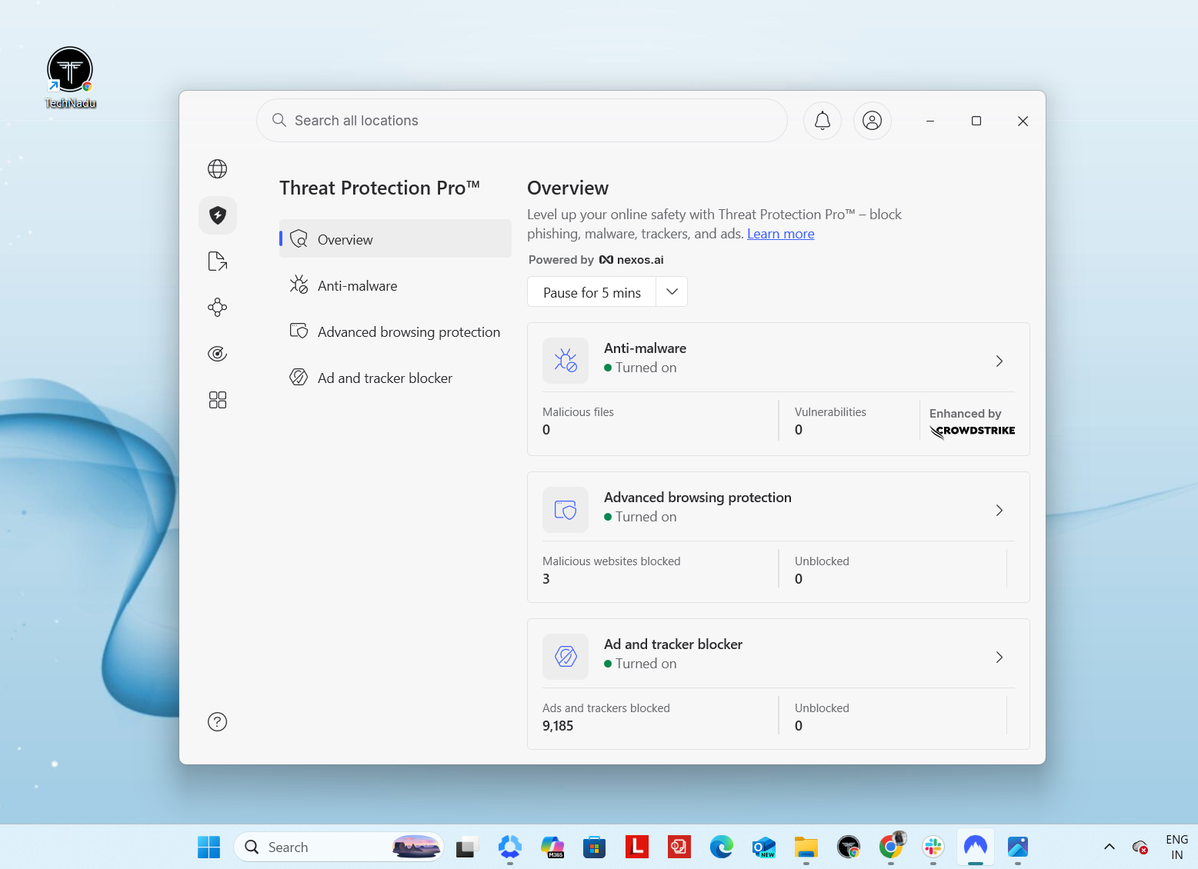Expand the Ad and tracker blocker chevron

999,657
